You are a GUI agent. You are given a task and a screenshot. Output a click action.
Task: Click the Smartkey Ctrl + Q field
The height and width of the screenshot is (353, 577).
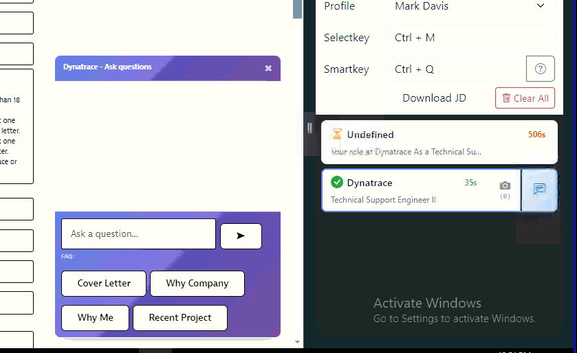pos(454,69)
